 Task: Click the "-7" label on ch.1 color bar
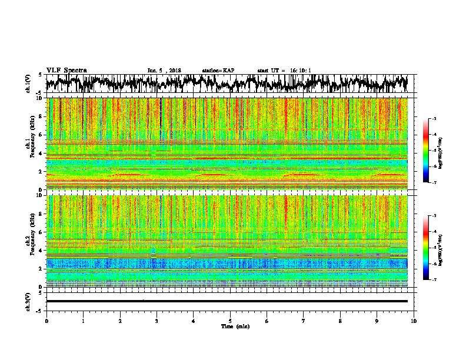(434, 182)
